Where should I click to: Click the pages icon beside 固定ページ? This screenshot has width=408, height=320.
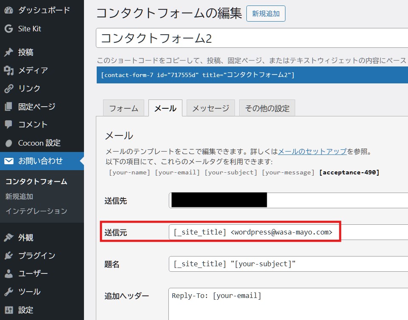tap(8, 107)
